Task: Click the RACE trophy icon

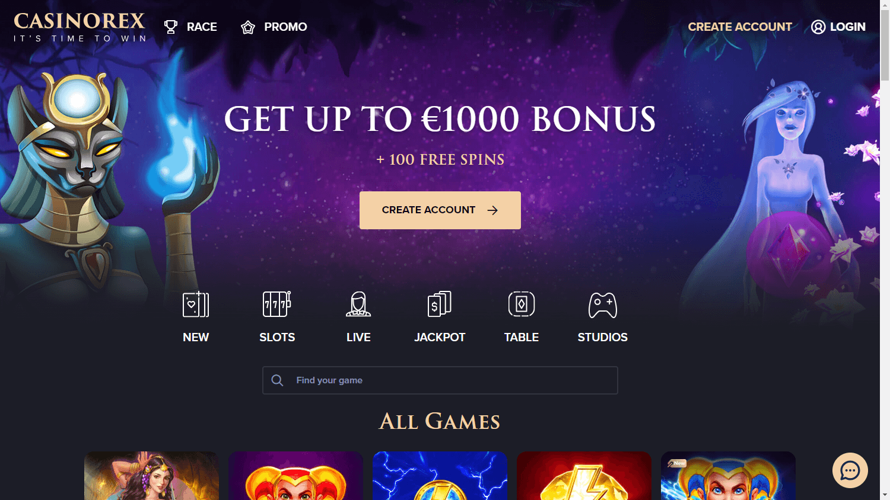Action: [x=171, y=27]
